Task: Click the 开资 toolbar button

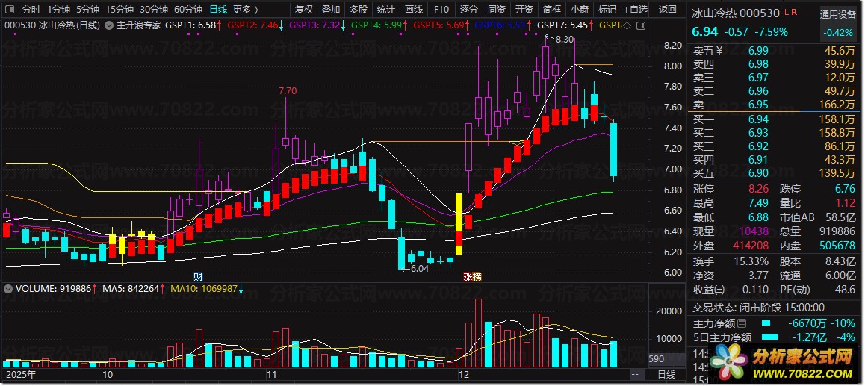Action: 524,10
